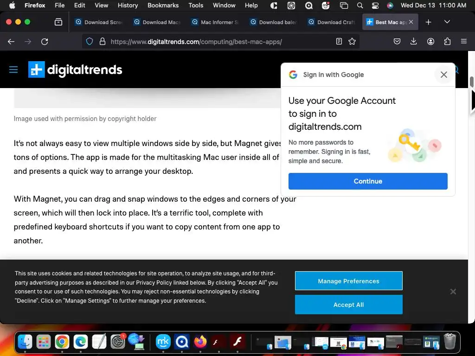Click the digitaltrends logo
The image size is (475, 356).
(75, 70)
